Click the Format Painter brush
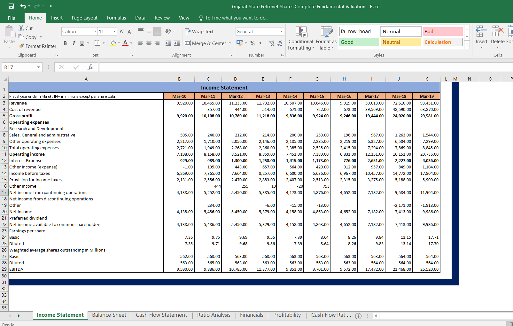 tap(21, 46)
